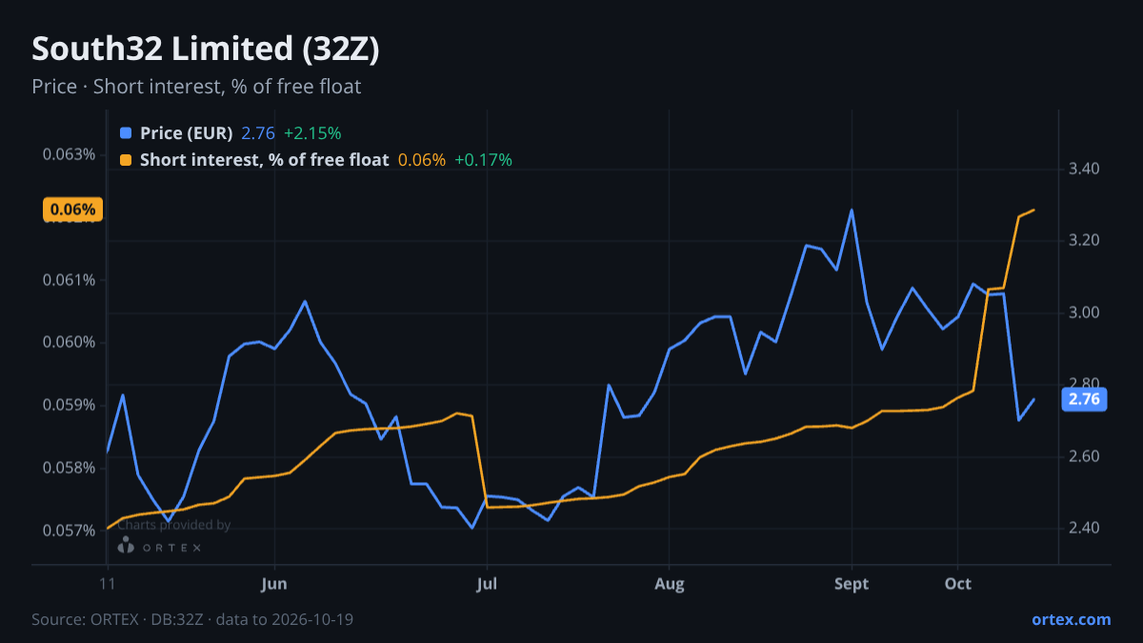The width and height of the screenshot is (1143, 643).
Task: Click the Aug label on the x-axis
Action: pyautogui.click(x=670, y=584)
